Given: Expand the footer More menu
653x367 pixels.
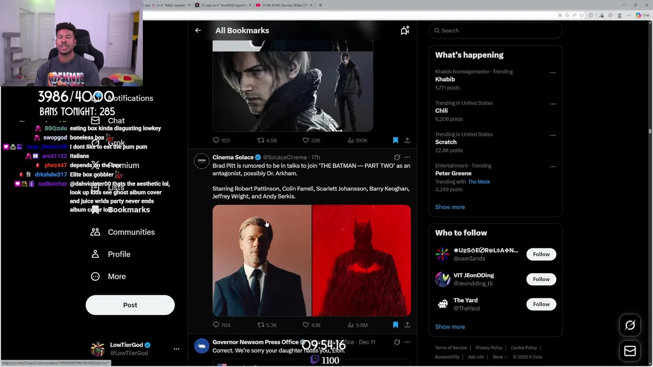Looking at the screenshot, I should tap(500, 357).
